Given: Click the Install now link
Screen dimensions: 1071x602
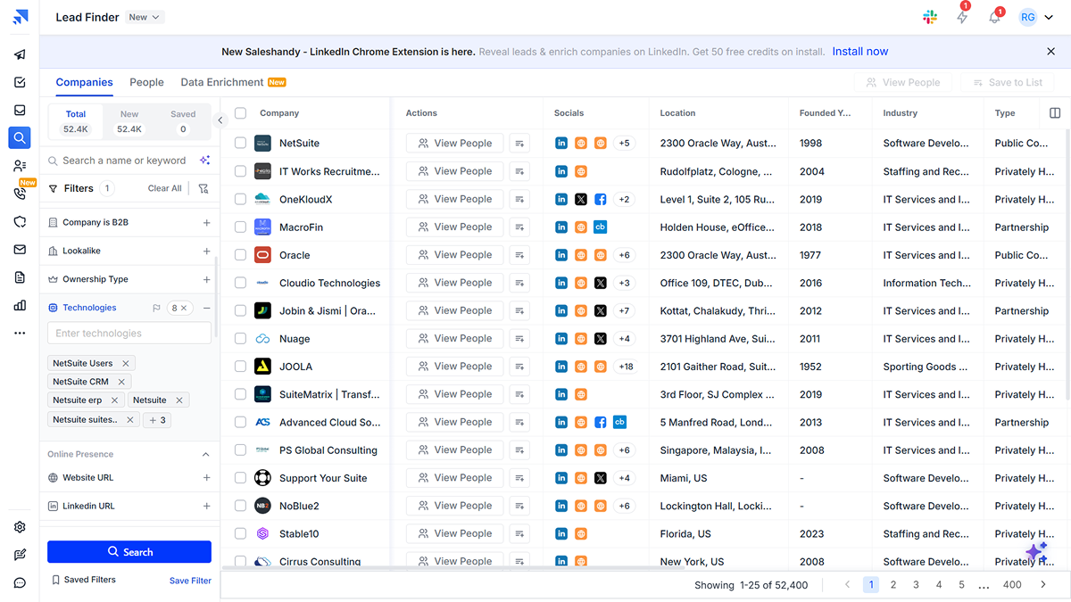Looking at the screenshot, I should click(x=860, y=52).
